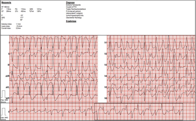
Task: Select the P axis value '-19°'
Action: (x=22, y=16)
